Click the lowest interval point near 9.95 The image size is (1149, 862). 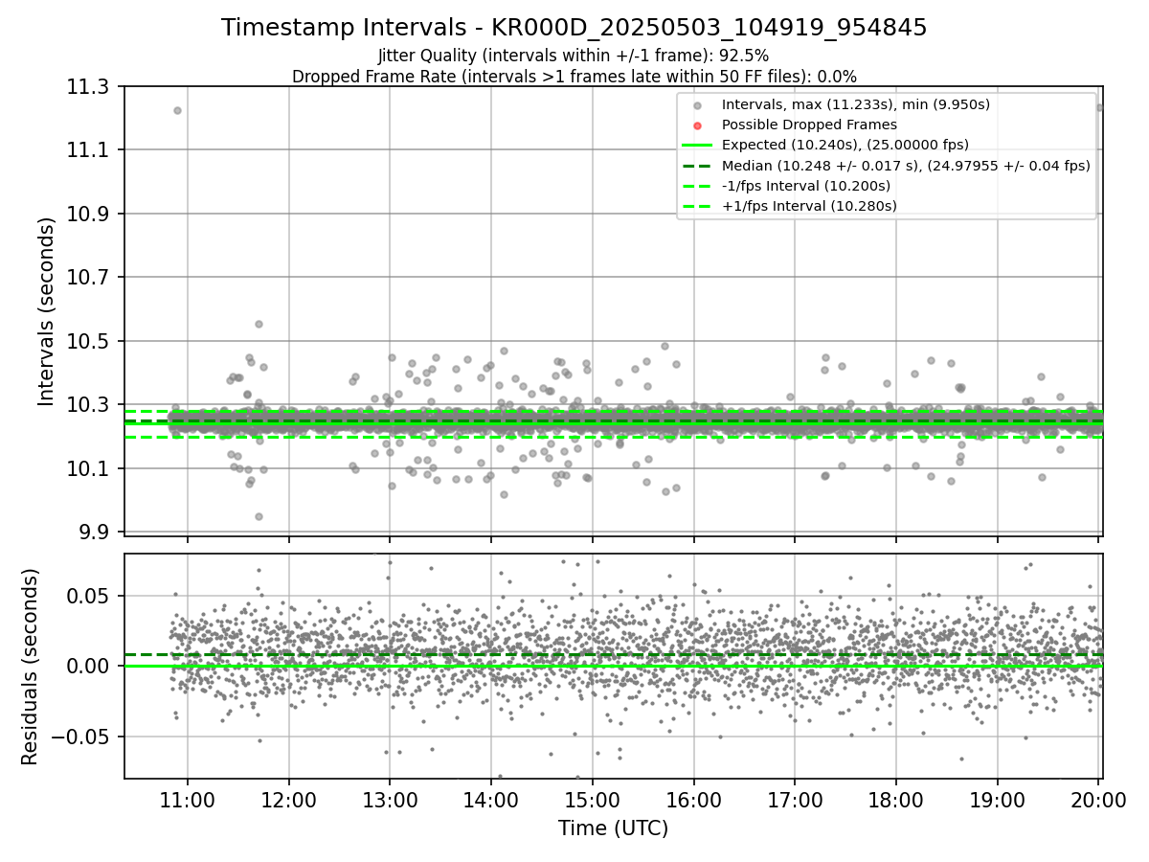click(x=259, y=516)
